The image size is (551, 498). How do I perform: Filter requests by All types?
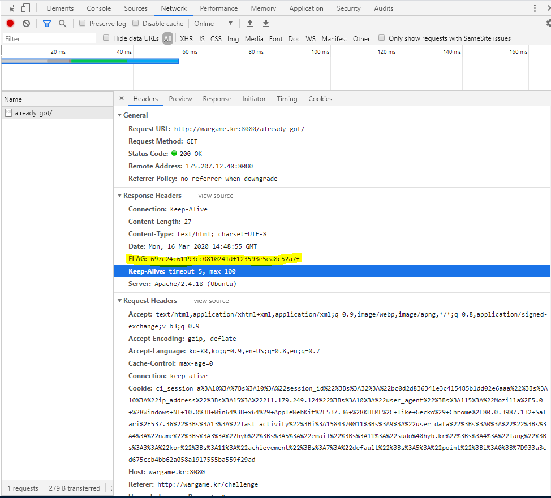(x=168, y=38)
